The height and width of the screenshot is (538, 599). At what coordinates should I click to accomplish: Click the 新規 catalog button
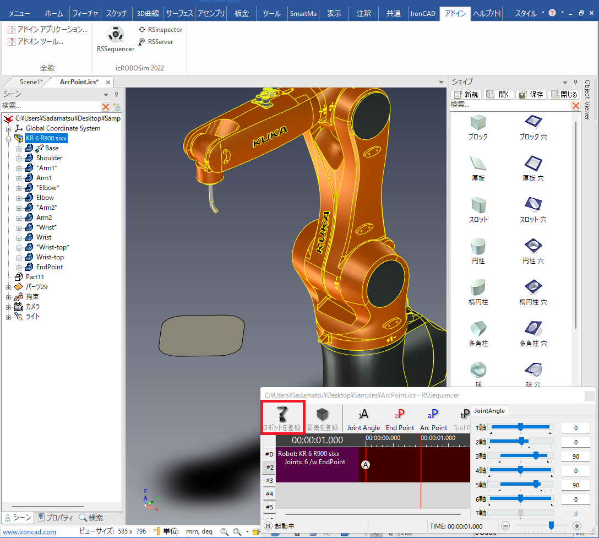(x=466, y=95)
